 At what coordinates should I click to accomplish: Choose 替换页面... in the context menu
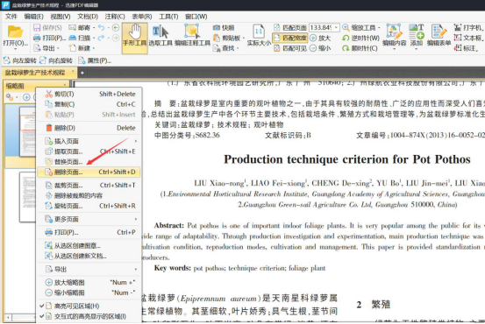pyautogui.click(x=89, y=161)
